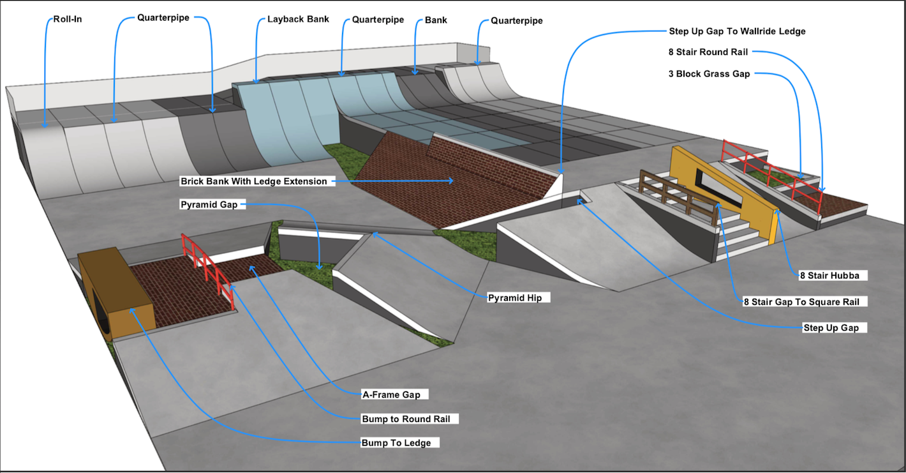Select the "Brick Bank With Ledge Extension" label
Viewport: 906px width, 473px height.
pos(254,181)
